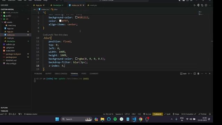
Task: Split the terminal panel
Action: pos(195,74)
